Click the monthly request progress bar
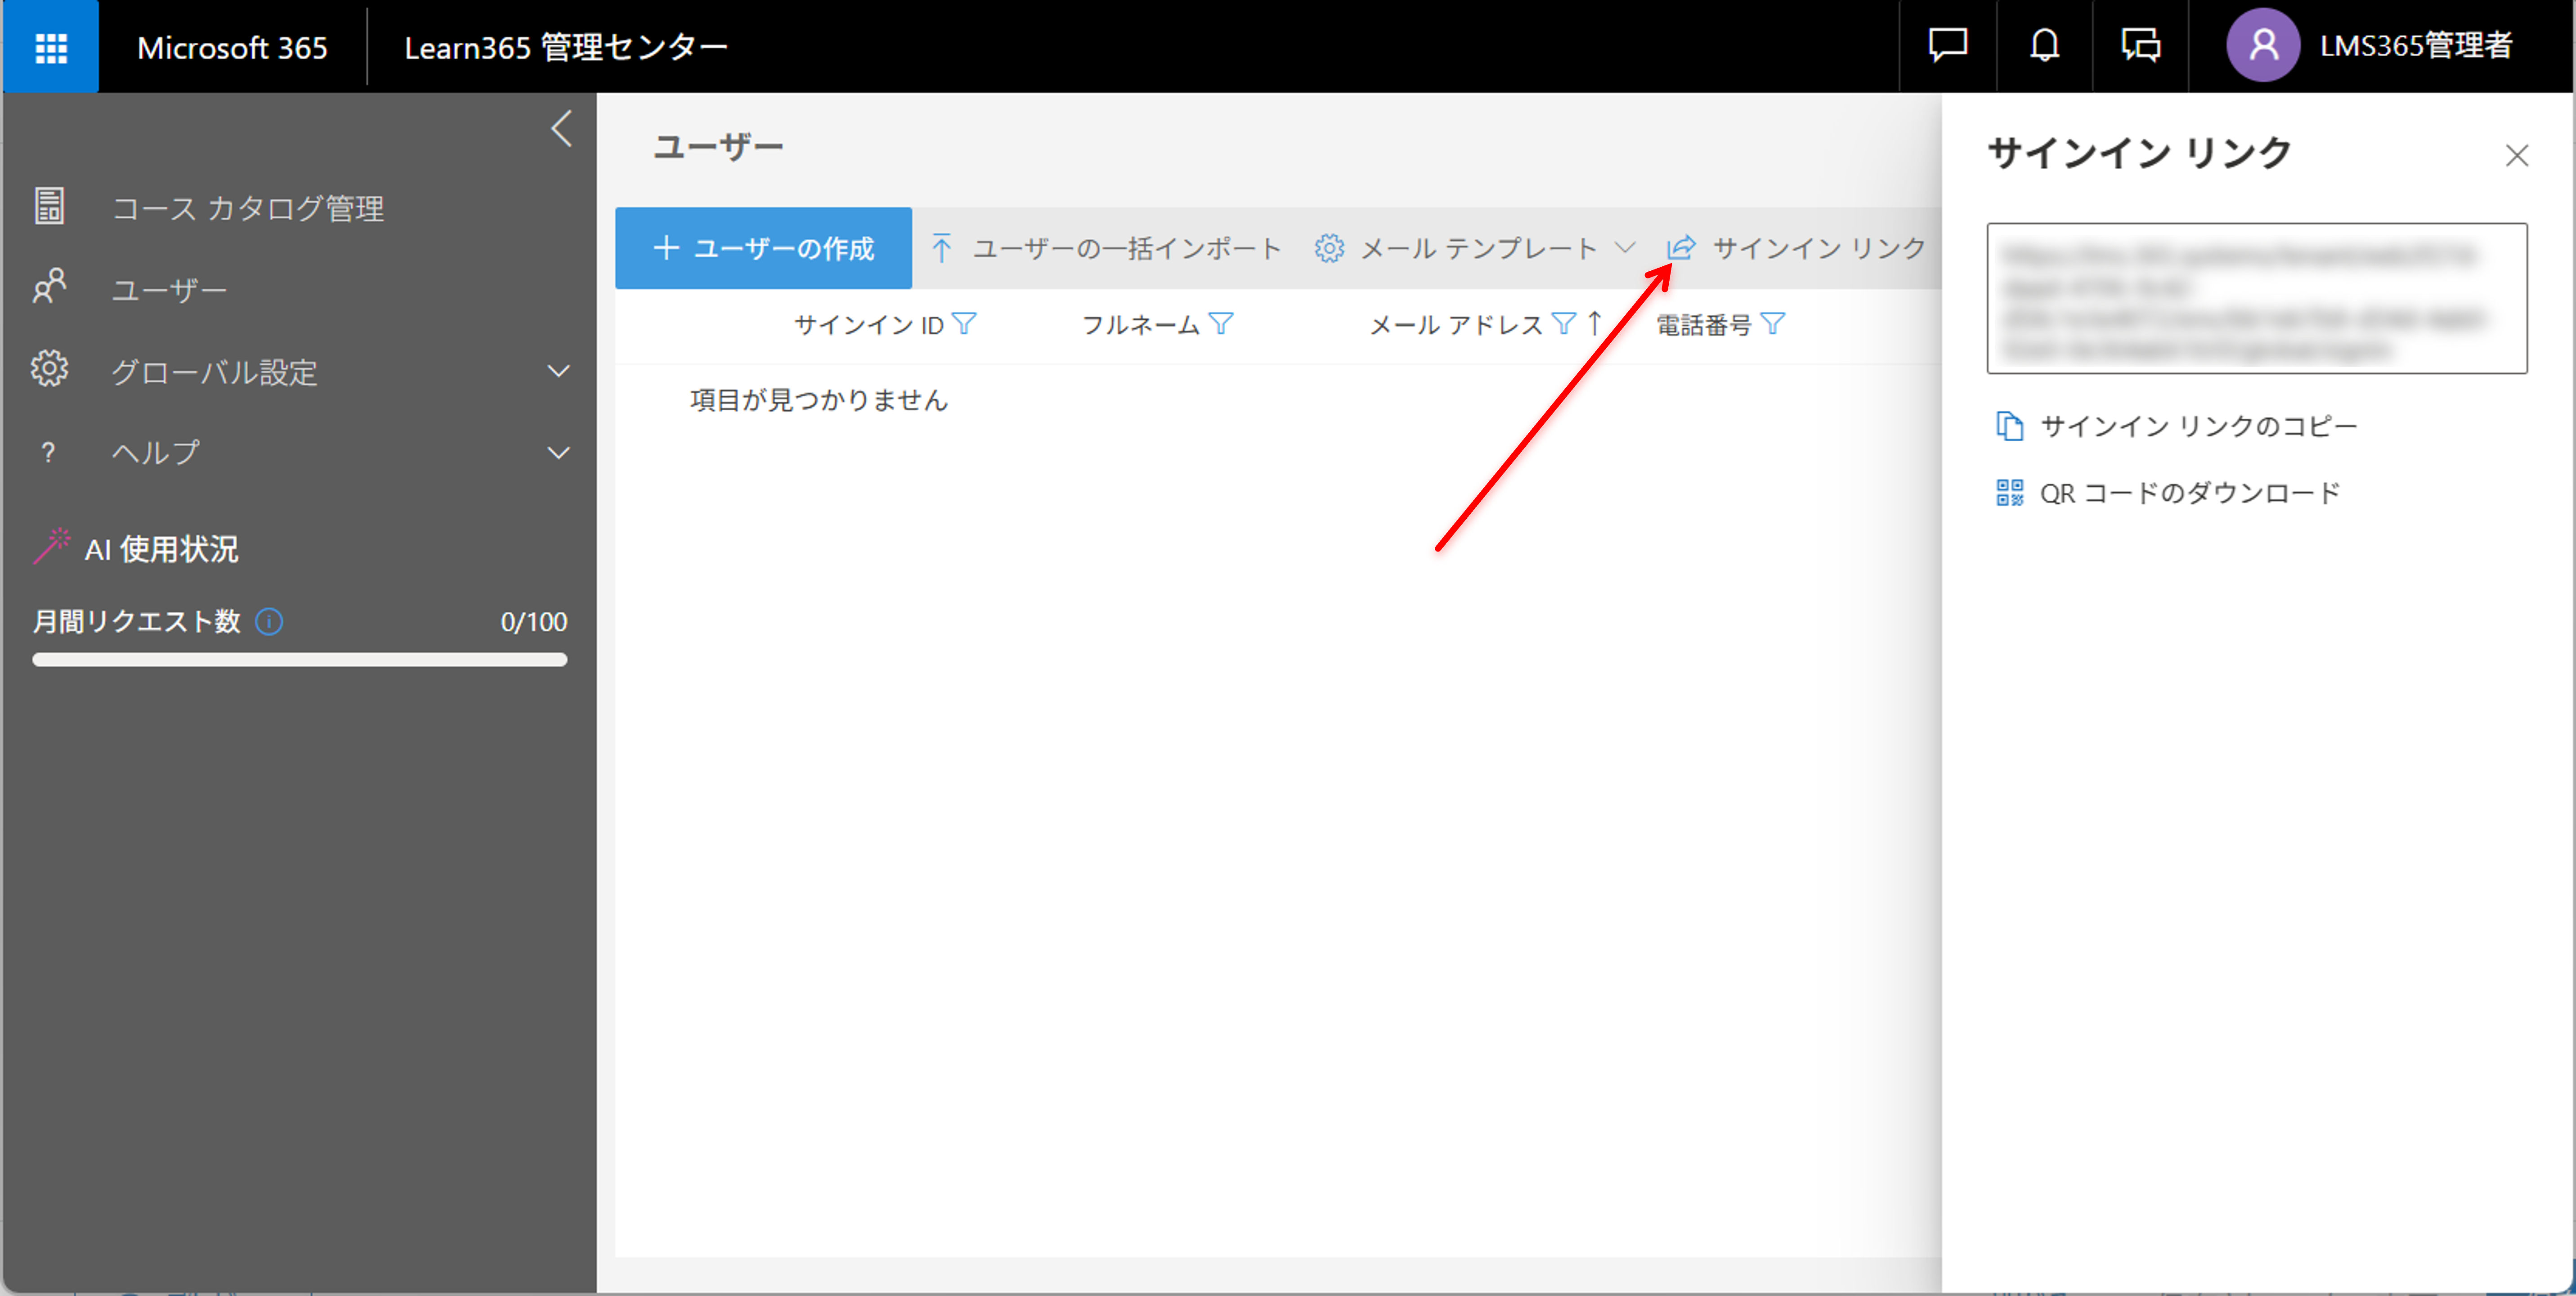This screenshot has height=1296, width=2576. click(299, 660)
